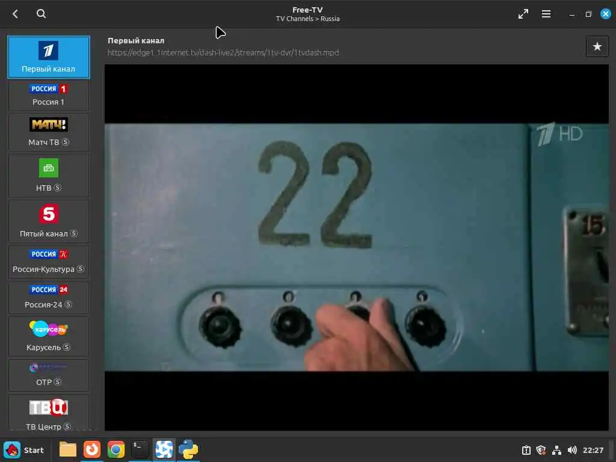
Task: Click the 22:27 clock
Action: (593, 450)
